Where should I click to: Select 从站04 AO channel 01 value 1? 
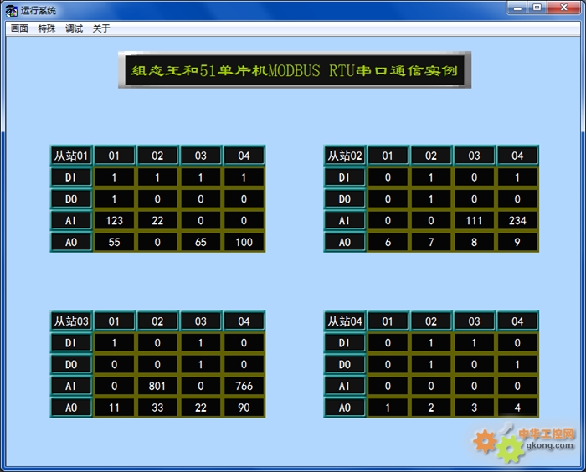388,408
